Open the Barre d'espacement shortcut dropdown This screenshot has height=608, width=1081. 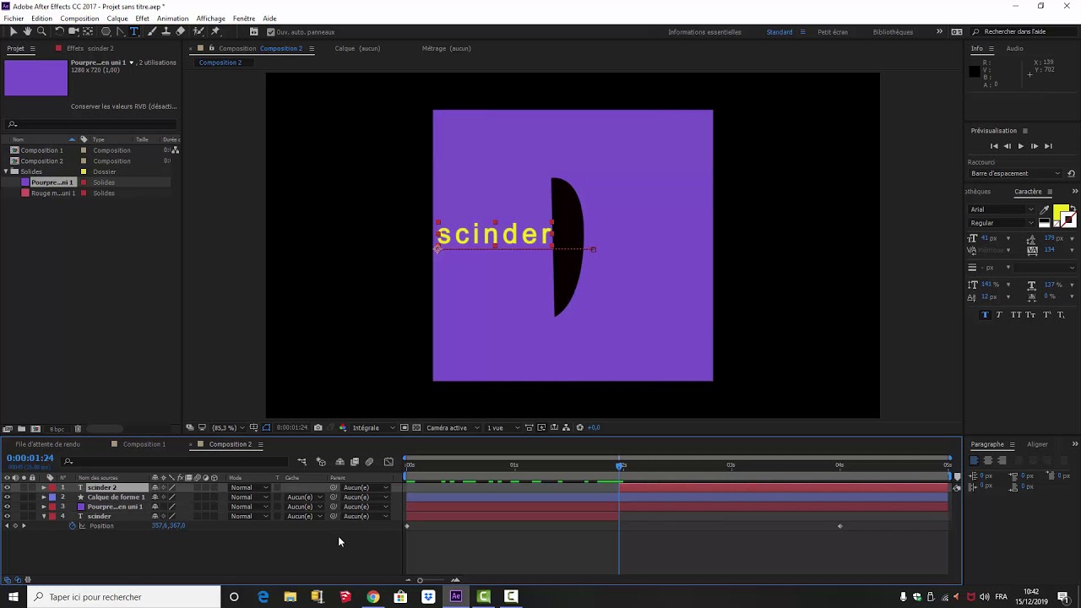click(x=1015, y=173)
